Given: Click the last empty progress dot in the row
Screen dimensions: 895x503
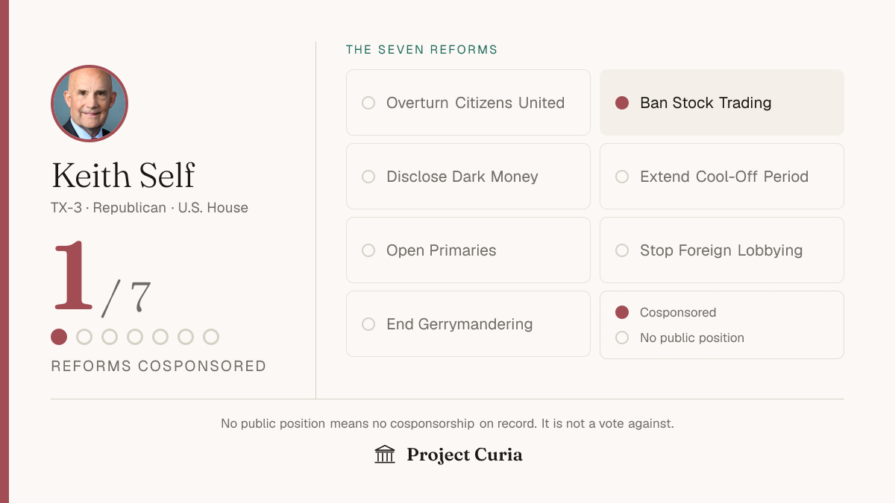Looking at the screenshot, I should pyautogui.click(x=211, y=337).
